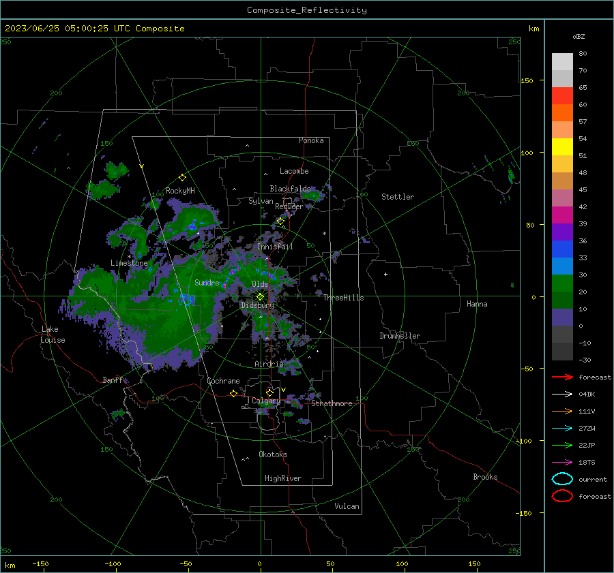Click the cyan current ellipse icon
The width and height of the screenshot is (614, 573).
562,479
